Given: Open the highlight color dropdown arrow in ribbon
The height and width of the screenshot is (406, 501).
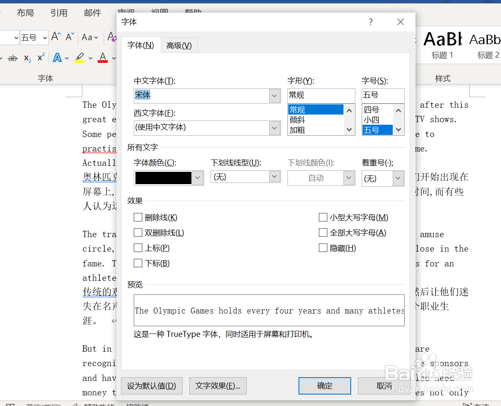Looking at the screenshot, I should tap(90, 58).
